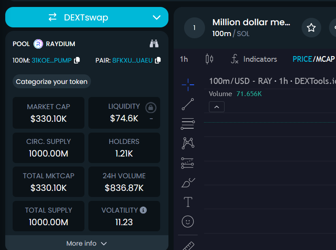Viewport: 336px width, 250px height.
Task: Click the 100m/USD chart title
Action: 272,81
